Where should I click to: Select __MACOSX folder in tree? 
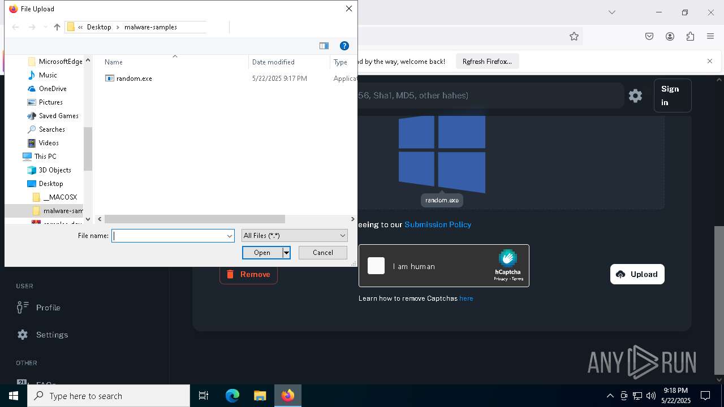[60, 197]
